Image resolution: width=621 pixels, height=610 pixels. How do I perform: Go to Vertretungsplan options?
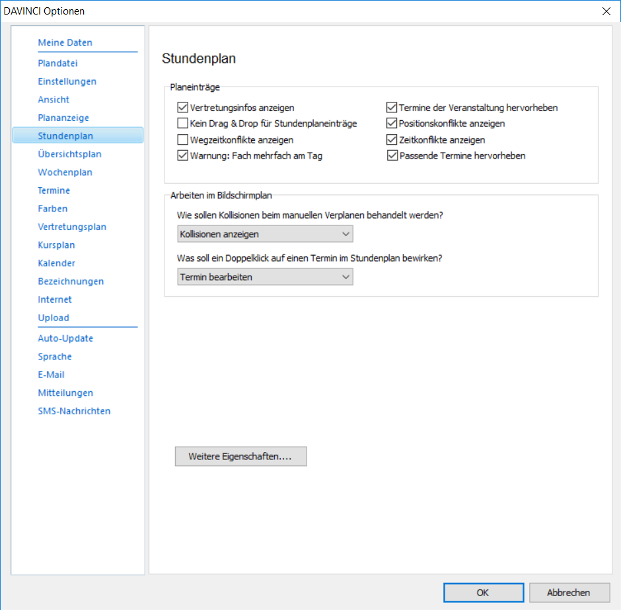click(x=72, y=227)
